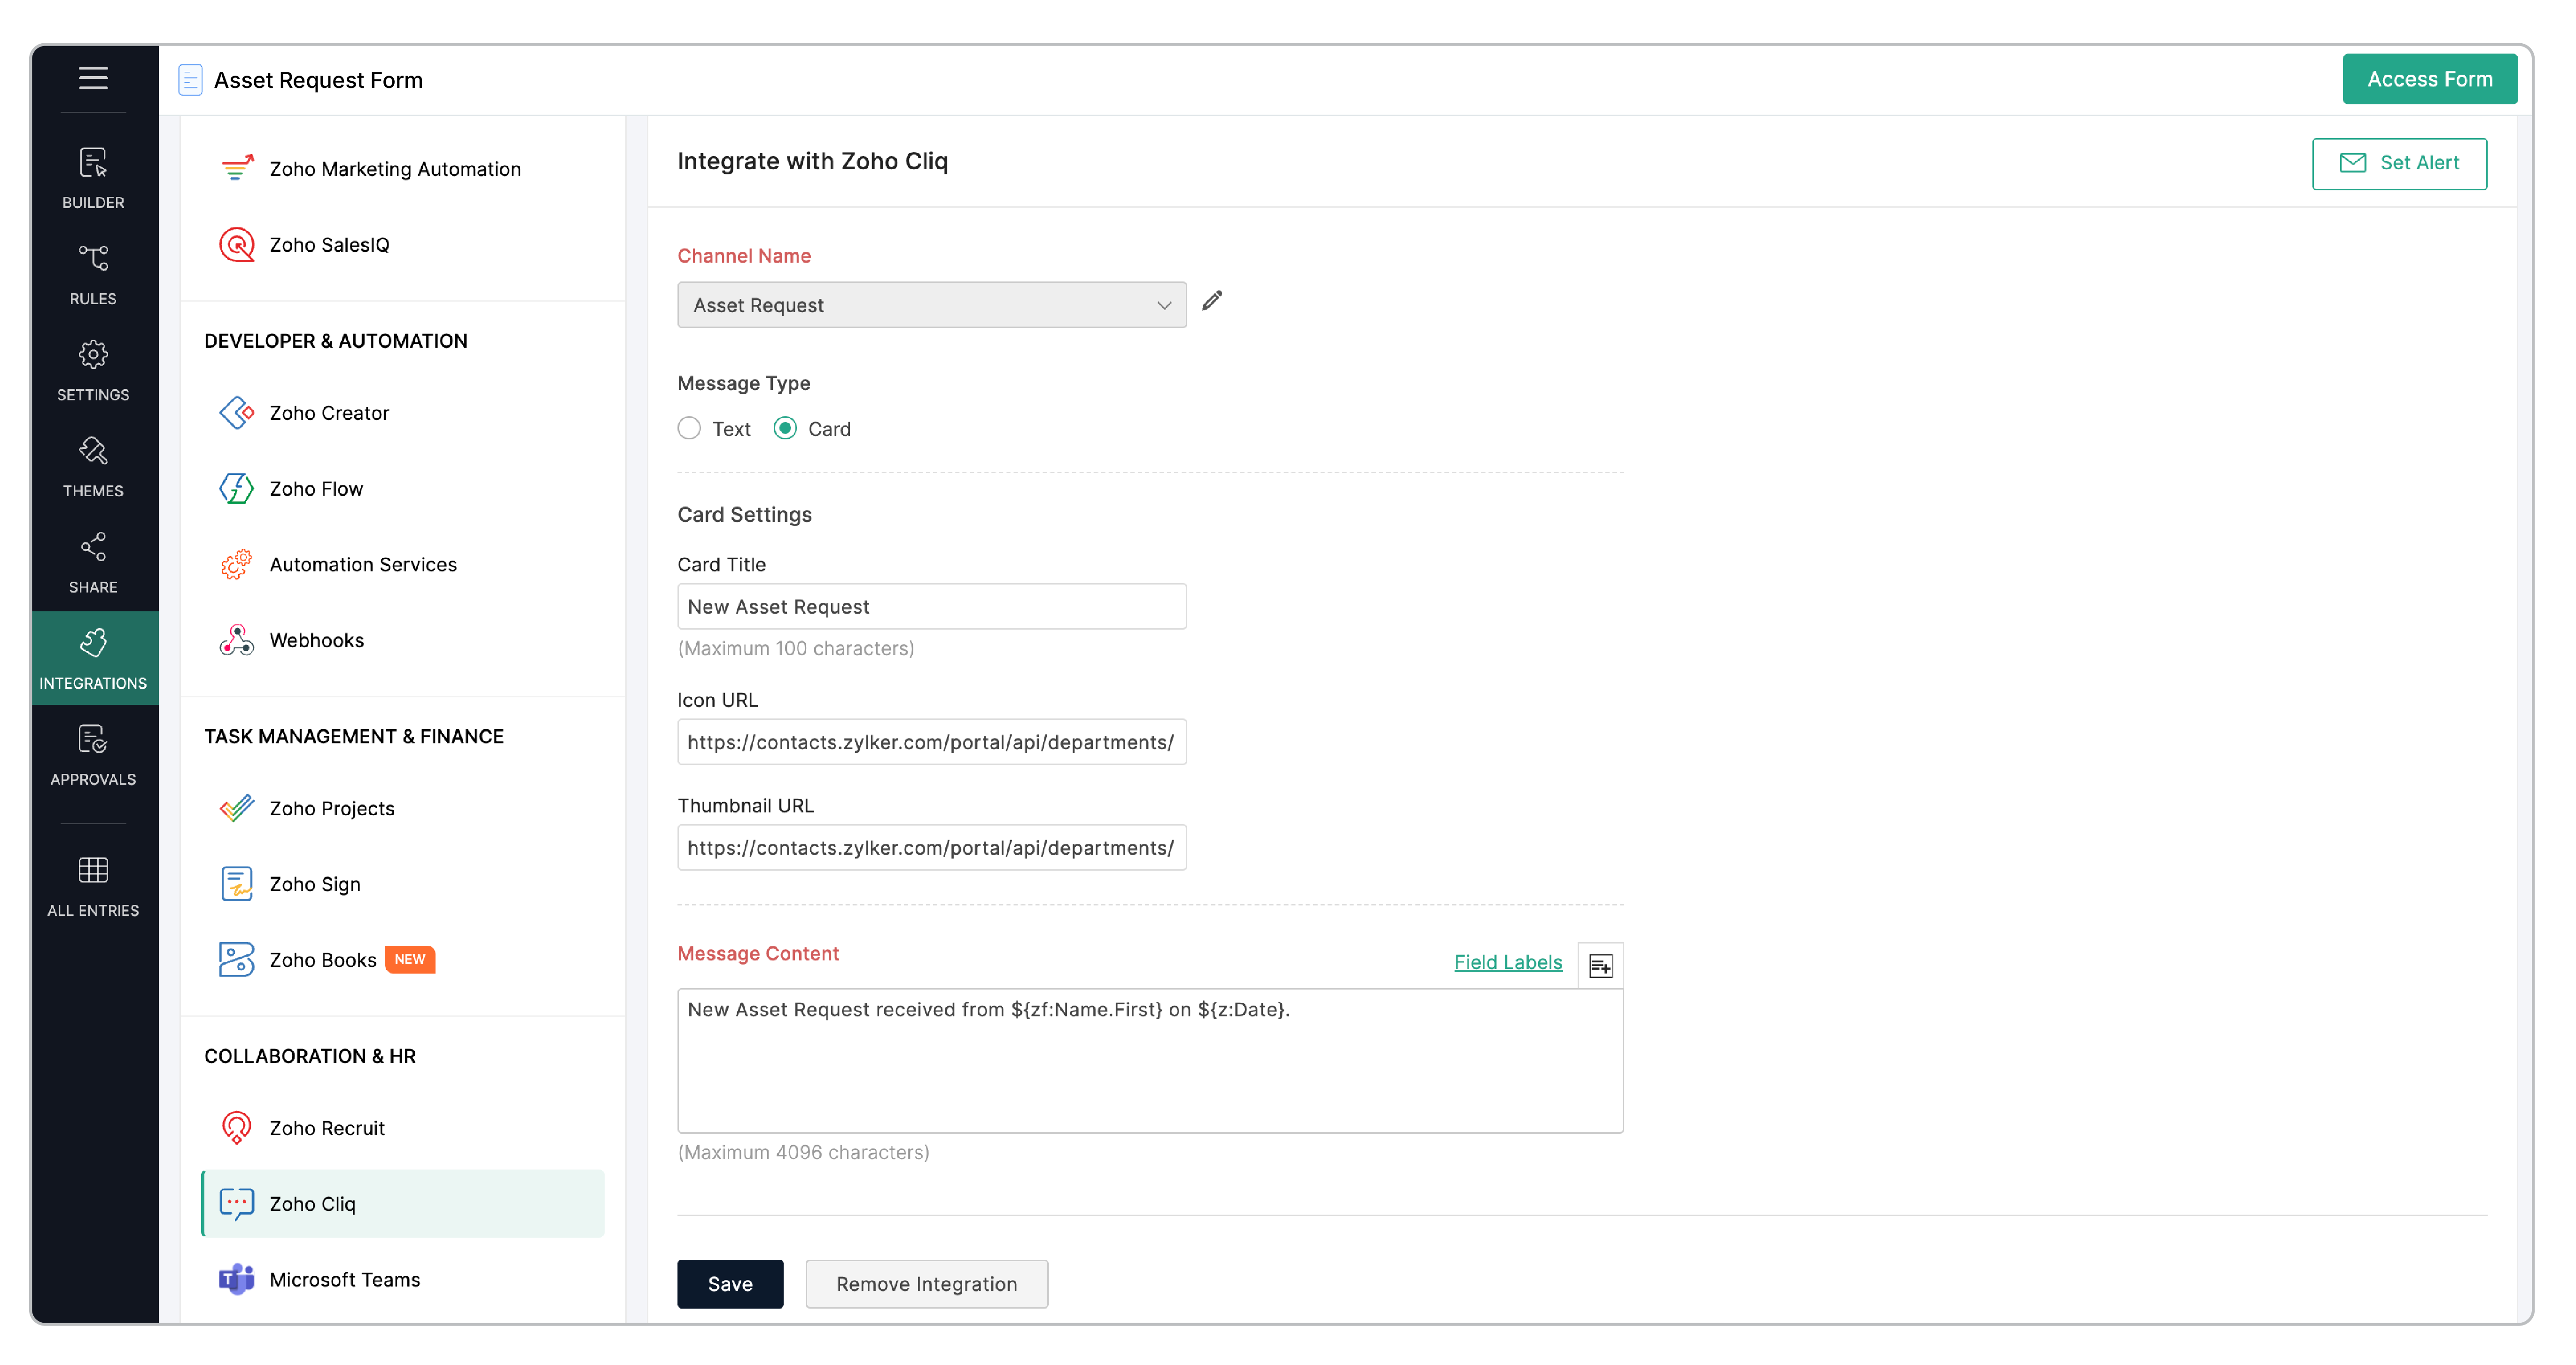Select the Text message type radio button

689,428
